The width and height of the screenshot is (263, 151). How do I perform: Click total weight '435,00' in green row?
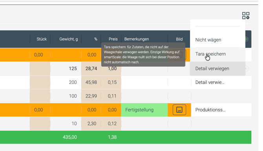70,137
